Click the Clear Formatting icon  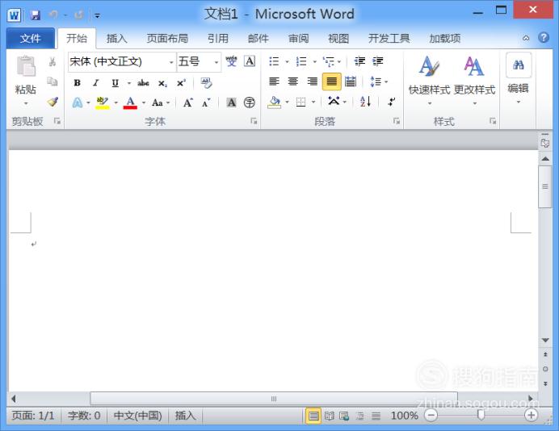click(206, 83)
